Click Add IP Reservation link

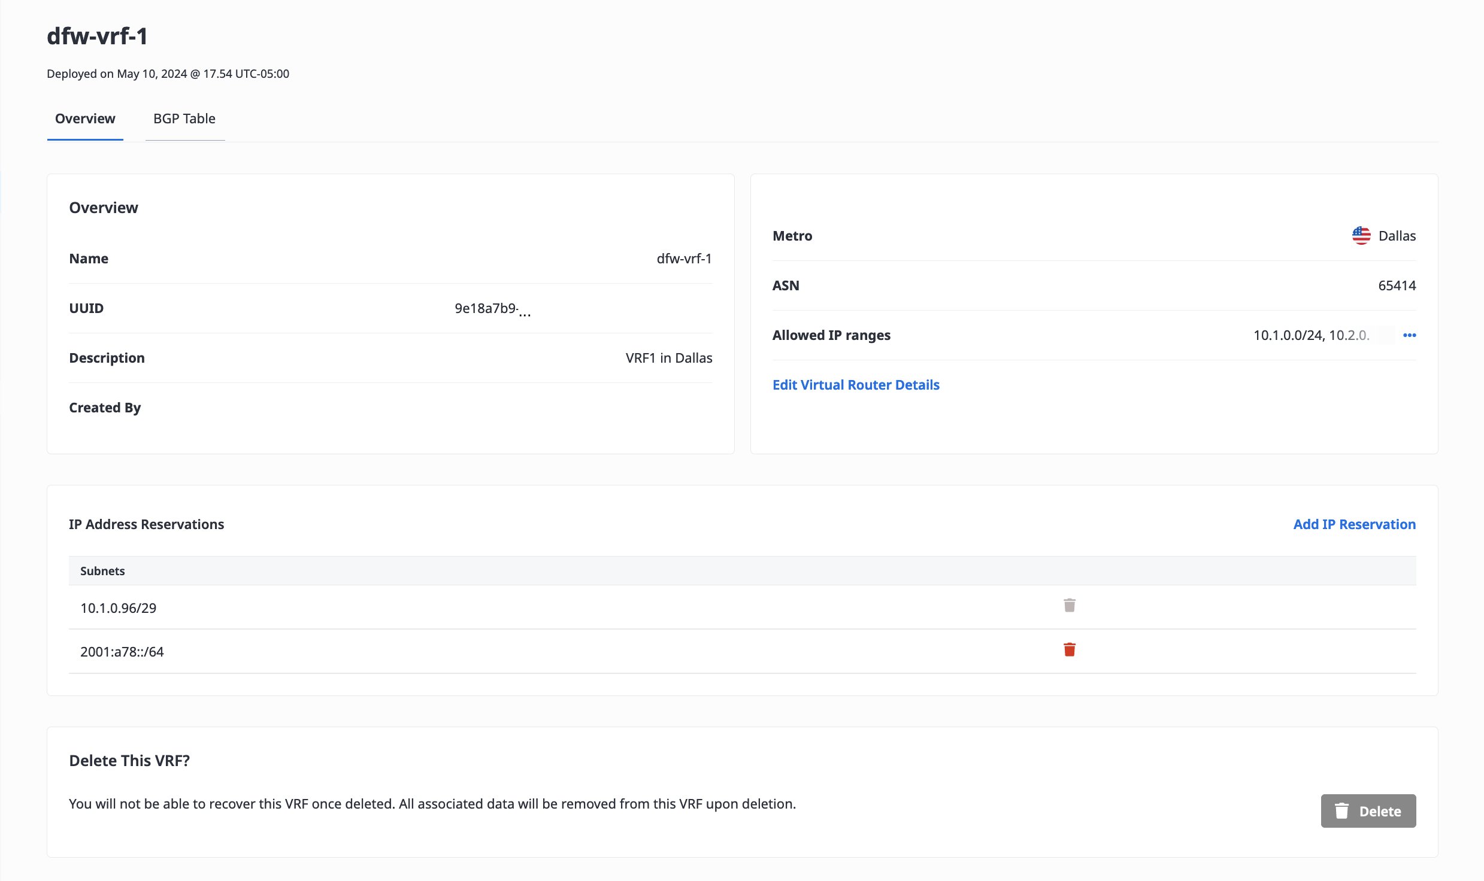pos(1355,524)
